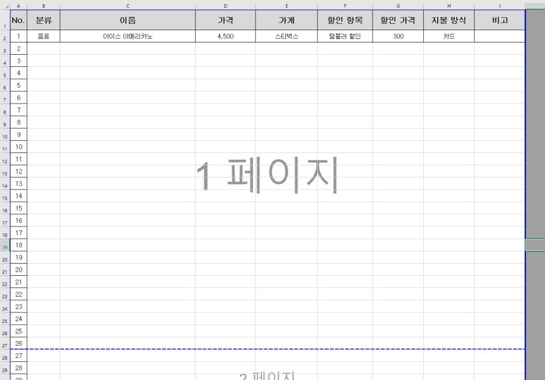Click the blue dashed page break line
This screenshot has width=545, height=380.
[x=268, y=349]
